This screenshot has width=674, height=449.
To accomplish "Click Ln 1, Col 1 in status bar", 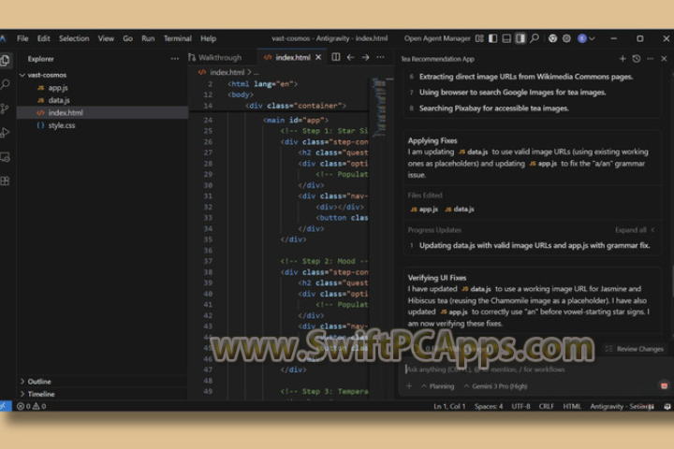I will [449, 407].
